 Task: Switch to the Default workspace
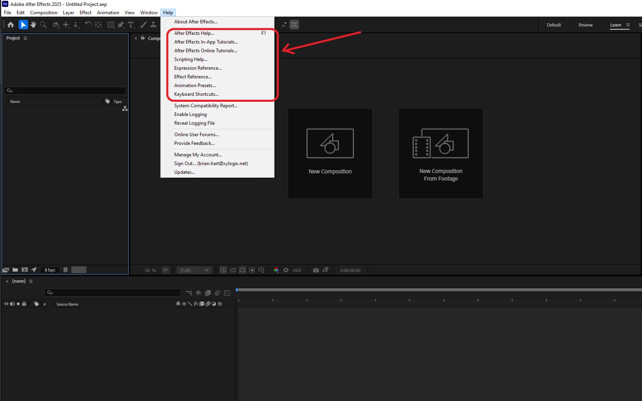click(x=554, y=25)
